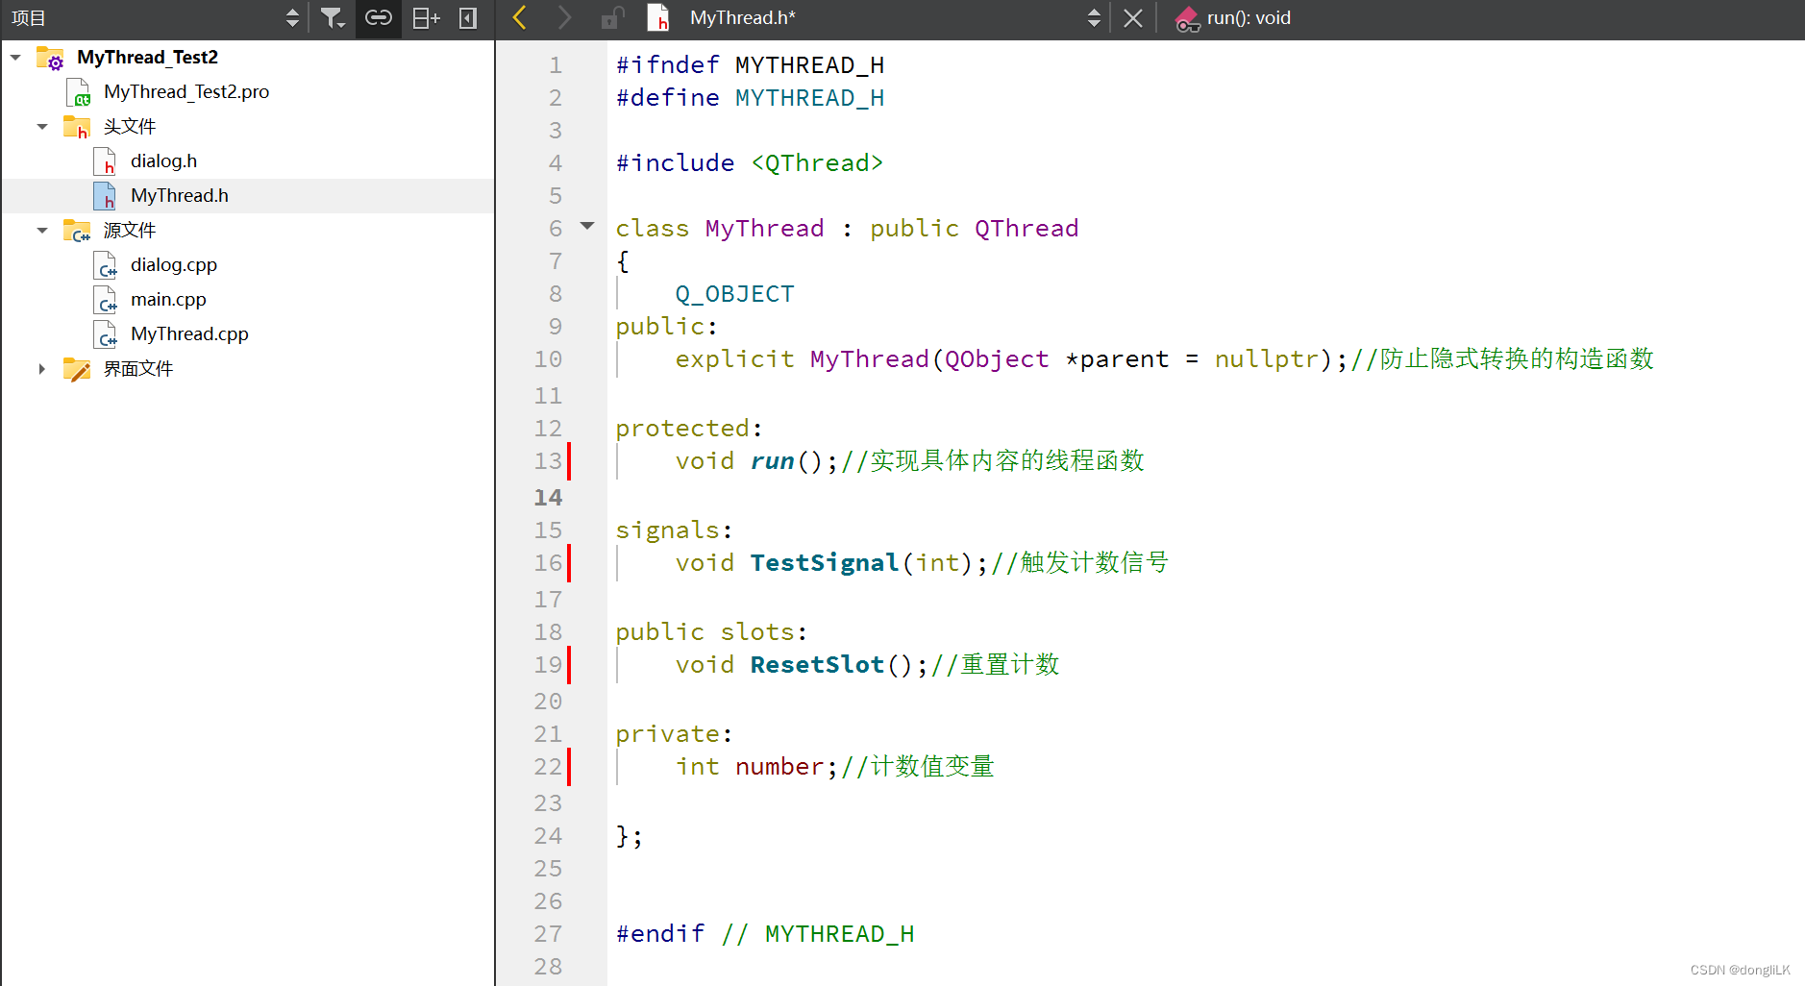Image resolution: width=1805 pixels, height=986 pixels.
Task: Click the dialog.cpp file icon
Action: pyautogui.click(x=105, y=265)
